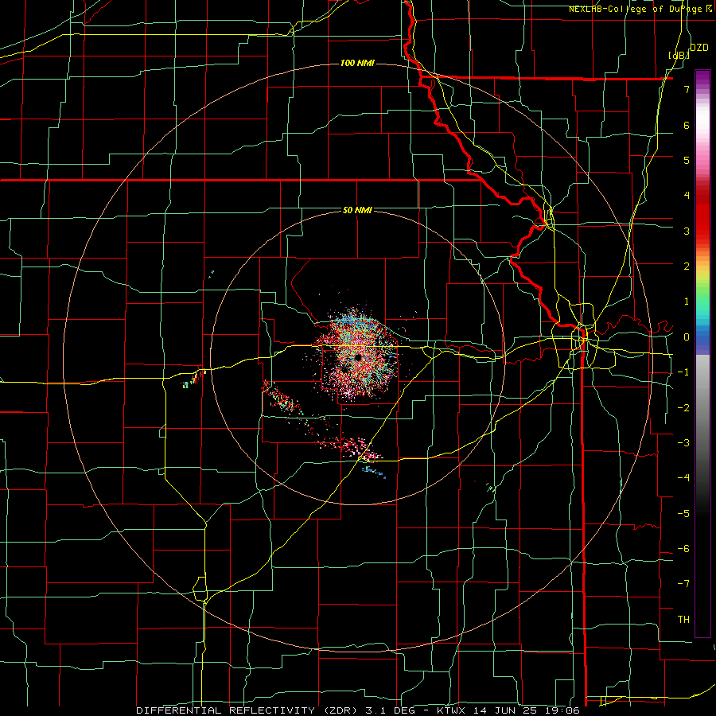Click the "[dB]" units label
Screen dimensions: 716x716
pyautogui.click(x=679, y=55)
